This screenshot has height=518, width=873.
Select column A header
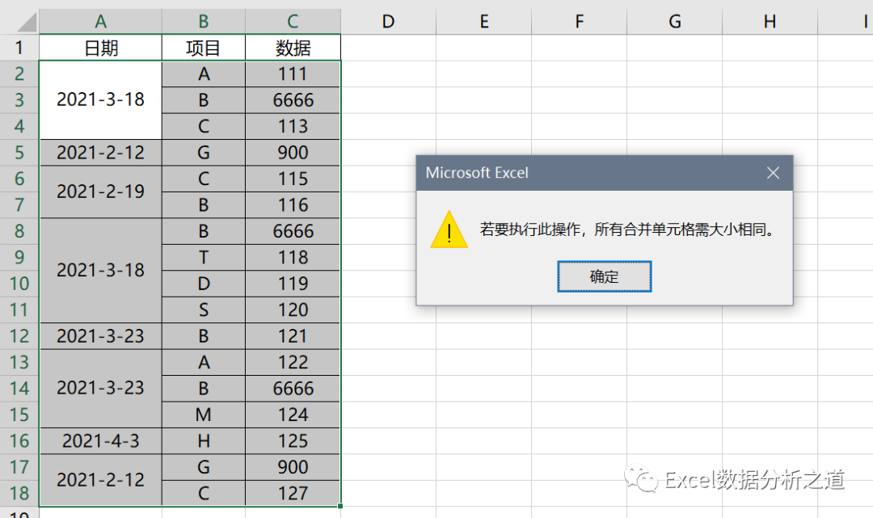[101, 22]
